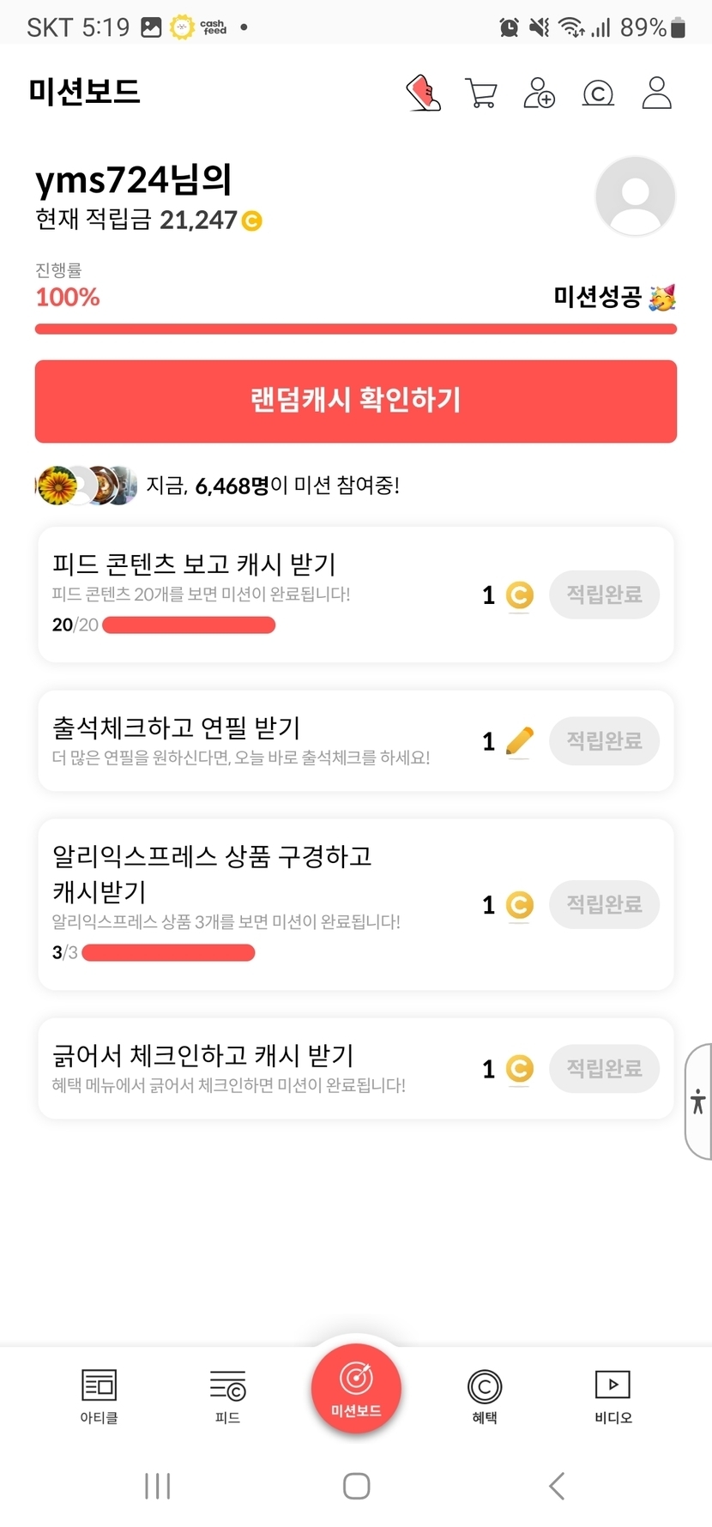The width and height of the screenshot is (712, 1527).
Task: Go to the 혜택 tab
Action: (x=485, y=1396)
